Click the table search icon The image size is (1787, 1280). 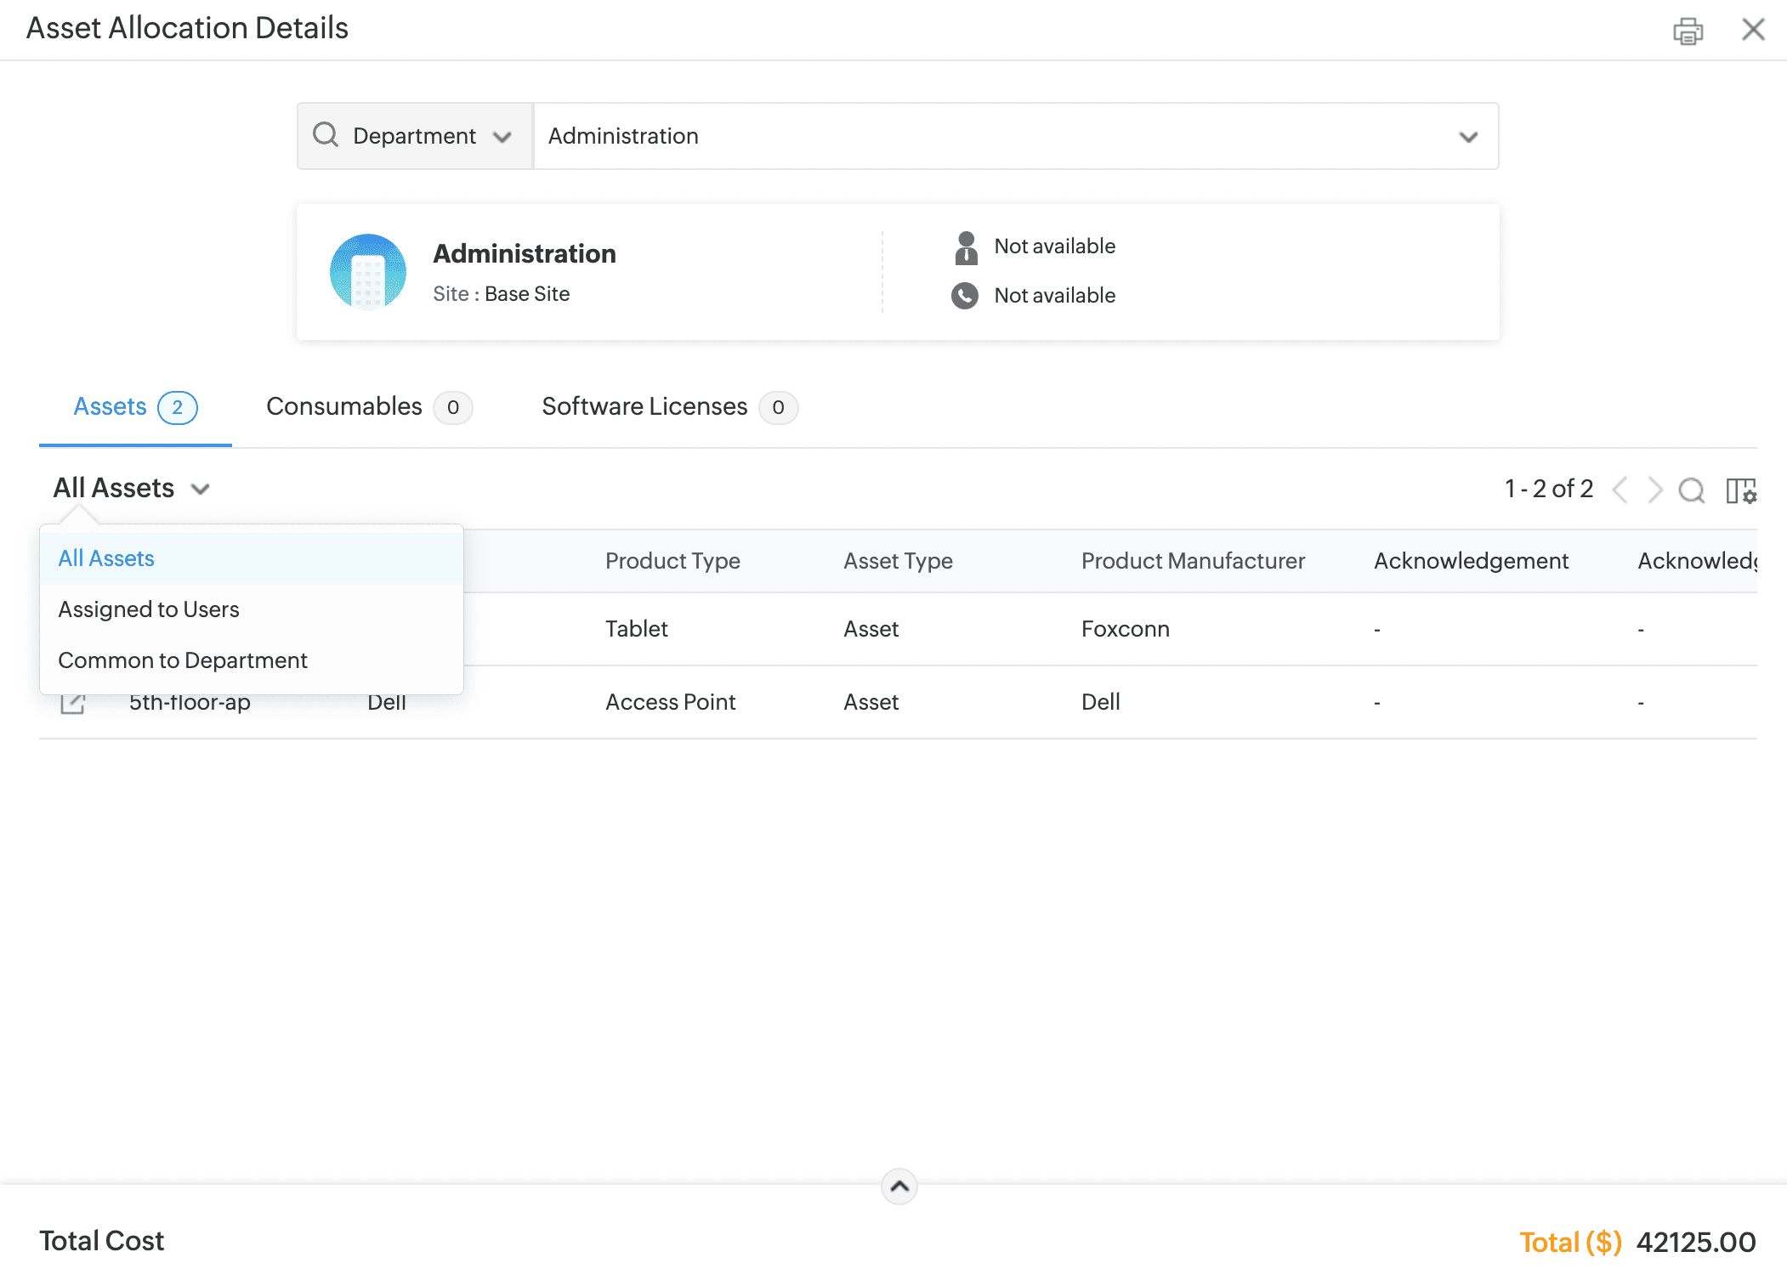[1691, 490]
